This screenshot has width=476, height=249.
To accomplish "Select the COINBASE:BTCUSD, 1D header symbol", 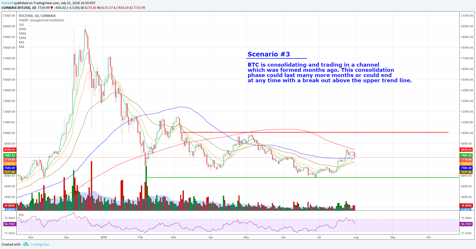I will [19, 8].
